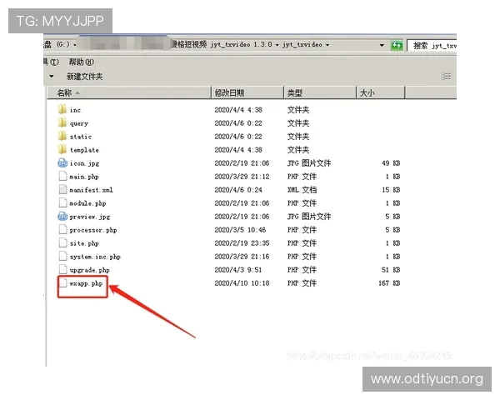This screenshot has height=400, width=500.
Task: Select the file name main.php
Action: [84, 177]
